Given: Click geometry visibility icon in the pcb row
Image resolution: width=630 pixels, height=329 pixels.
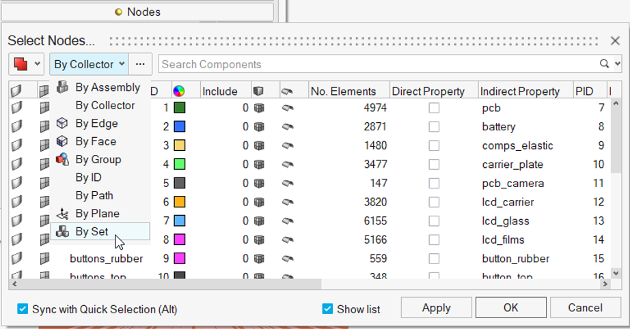Looking at the screenshot, I should pos(16,108).
